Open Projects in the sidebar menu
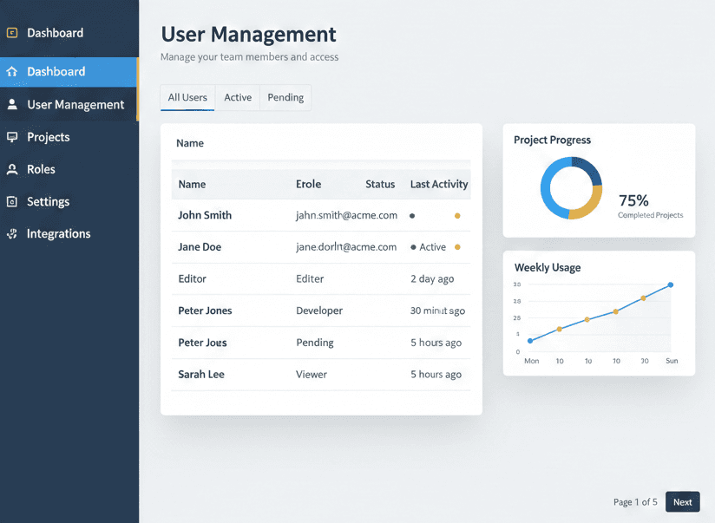The image size is (715, 523). tap(49, 137)
